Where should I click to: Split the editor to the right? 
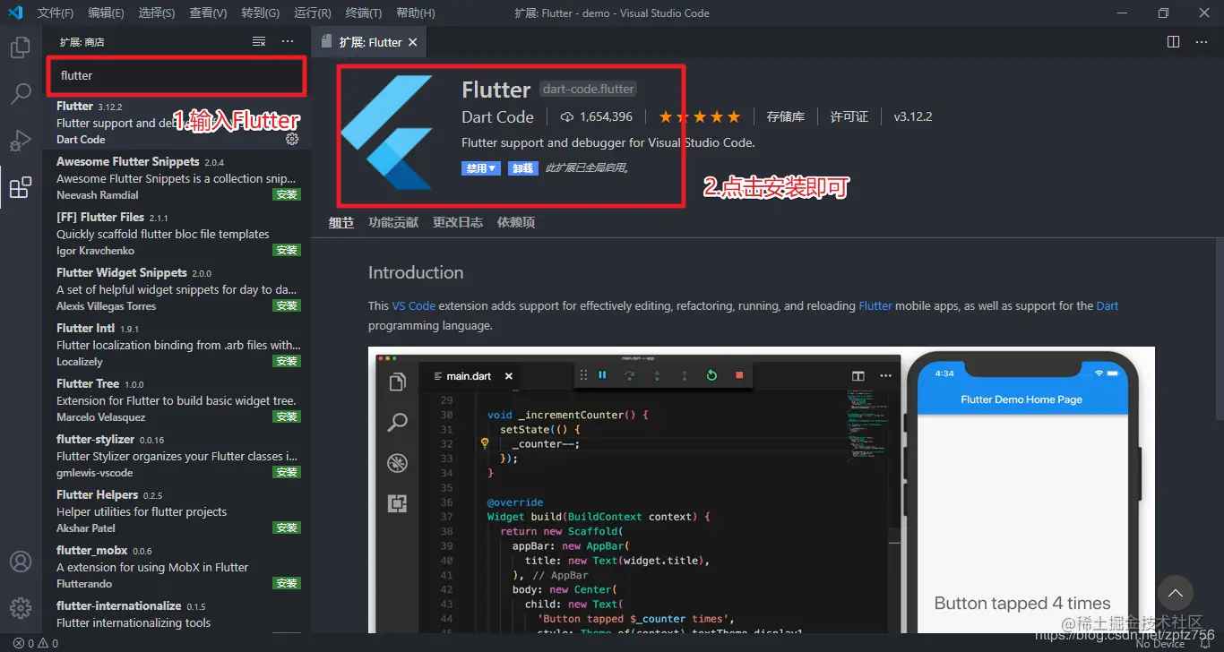pyautogui.click(x=1174, y=41)
